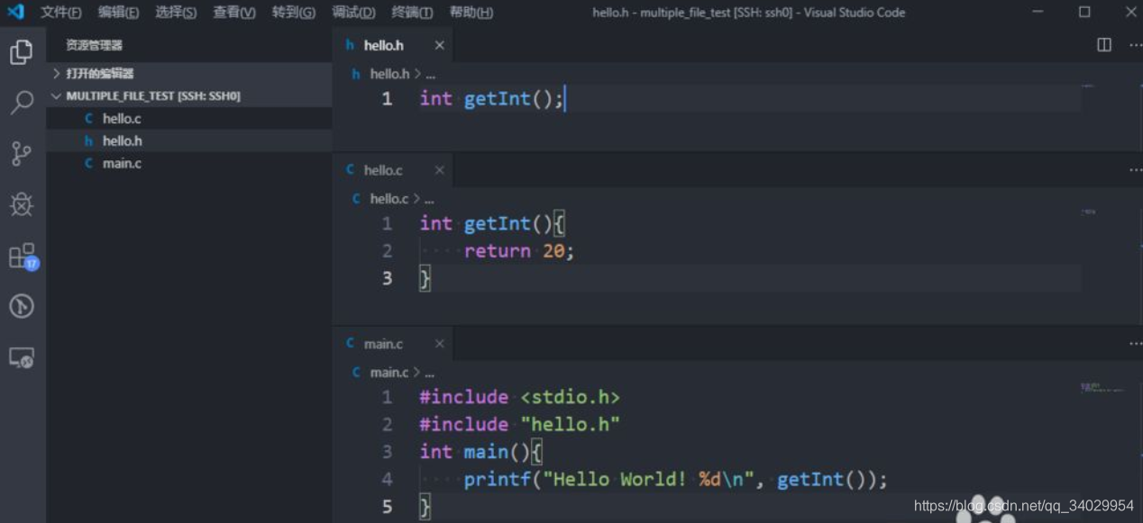Viewport: 1143px width, 523px height.
Task: Close the hello.c tab
Action: [439, 170]
